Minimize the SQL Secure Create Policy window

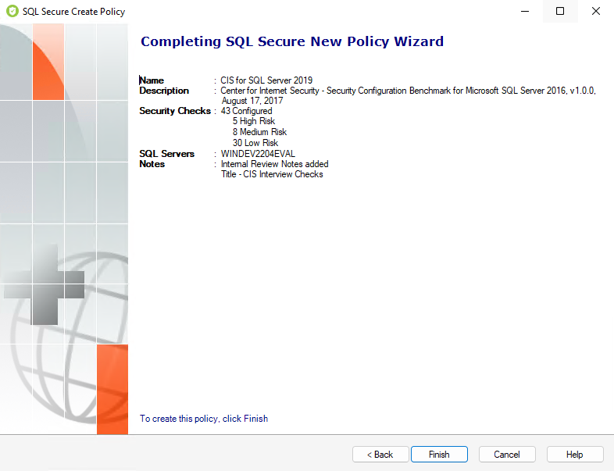525,11
